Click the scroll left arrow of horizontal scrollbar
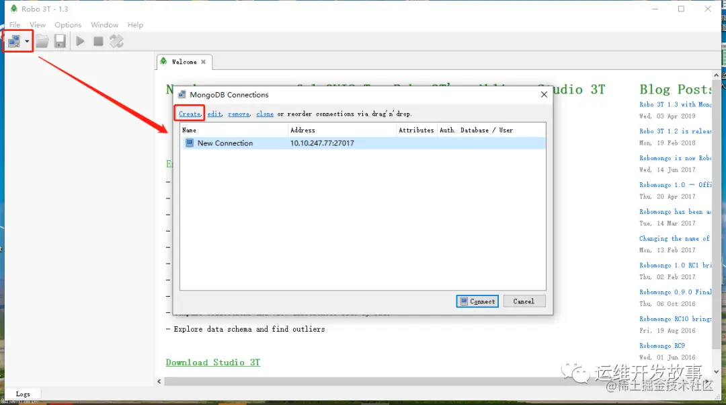Image resolution: width=726 pixels, height=405 pixels. click(159, 381)
